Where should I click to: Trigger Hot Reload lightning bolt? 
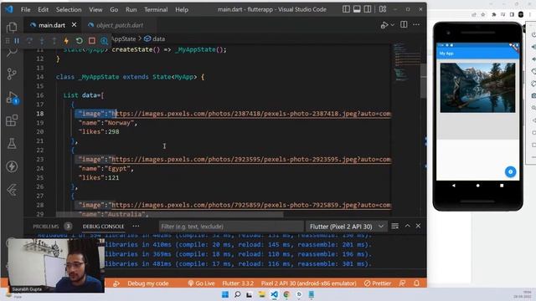click(66, 41)
